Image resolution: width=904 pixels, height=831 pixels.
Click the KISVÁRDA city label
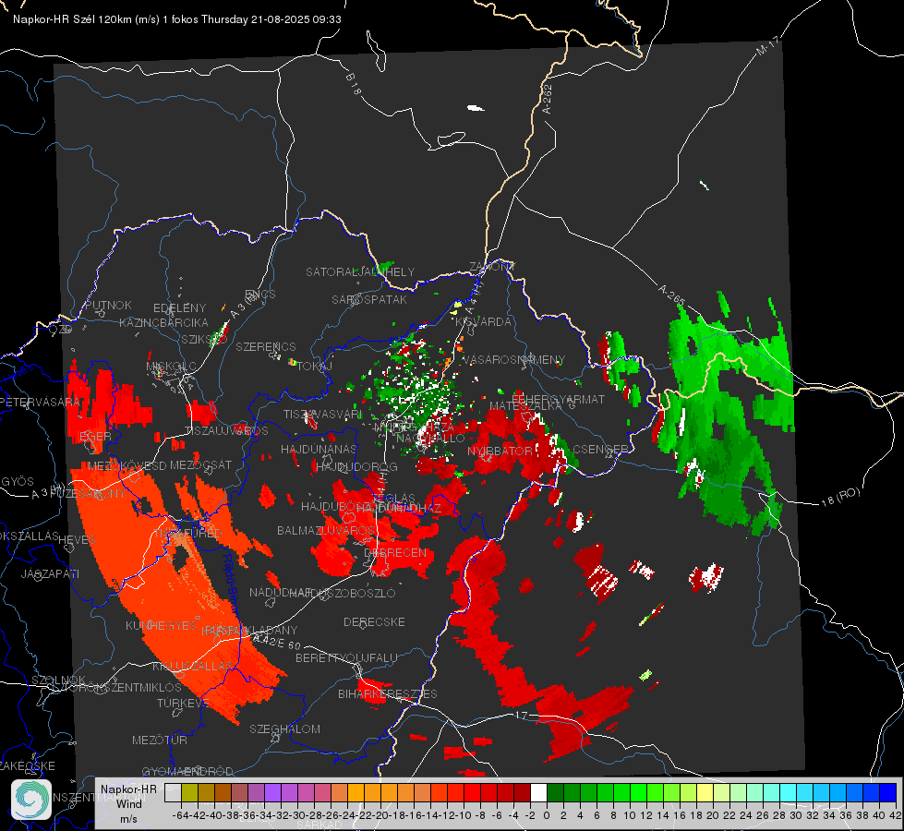(483, 322)
